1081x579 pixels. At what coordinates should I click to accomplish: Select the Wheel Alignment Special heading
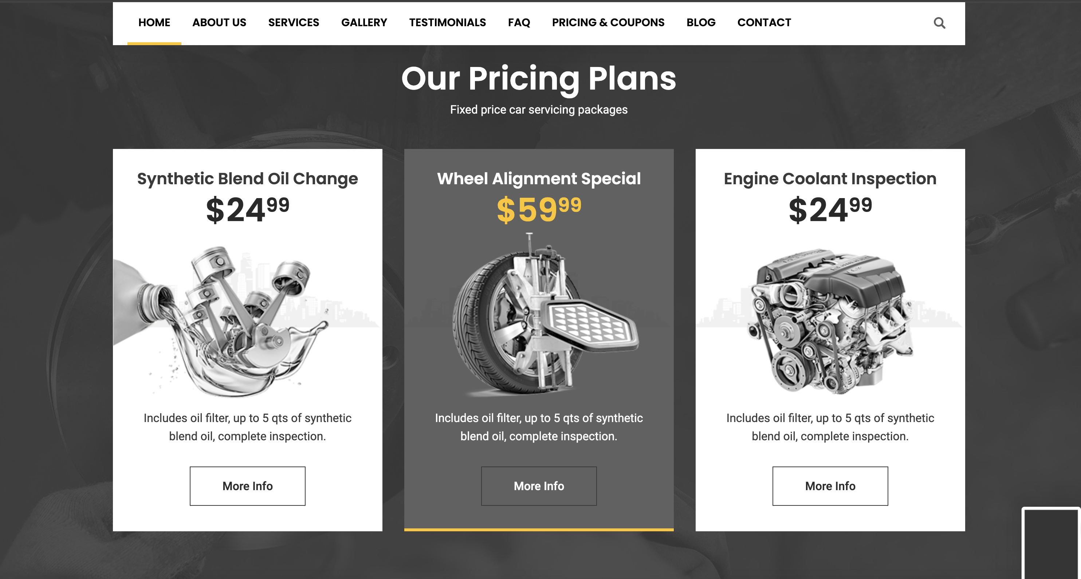tap(539, 179)
